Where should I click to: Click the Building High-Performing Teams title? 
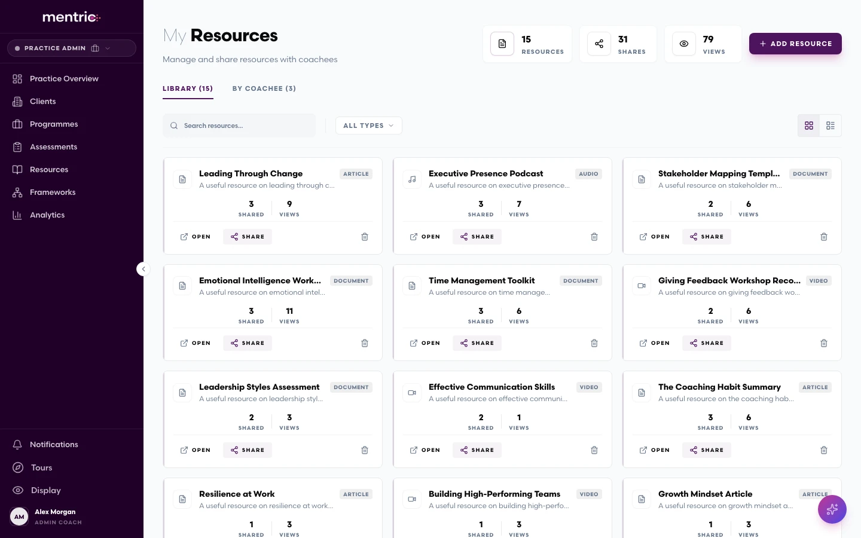494,494
